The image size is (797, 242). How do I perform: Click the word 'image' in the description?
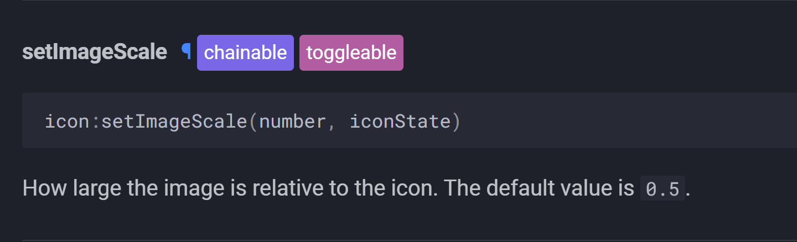pyautogui.click(x=194, y=189)
